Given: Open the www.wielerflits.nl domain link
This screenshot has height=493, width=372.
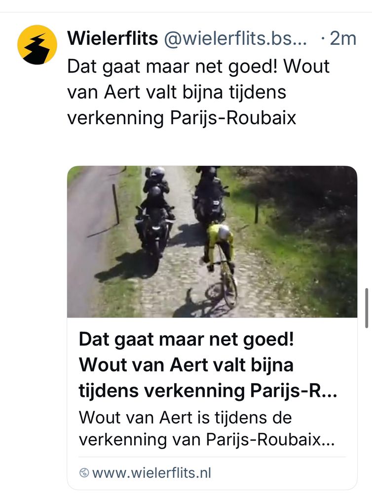Looking at the screenshot, I should pos(151,473).
